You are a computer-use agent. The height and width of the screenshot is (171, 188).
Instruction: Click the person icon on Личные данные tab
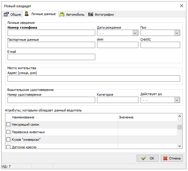(27, 14)
